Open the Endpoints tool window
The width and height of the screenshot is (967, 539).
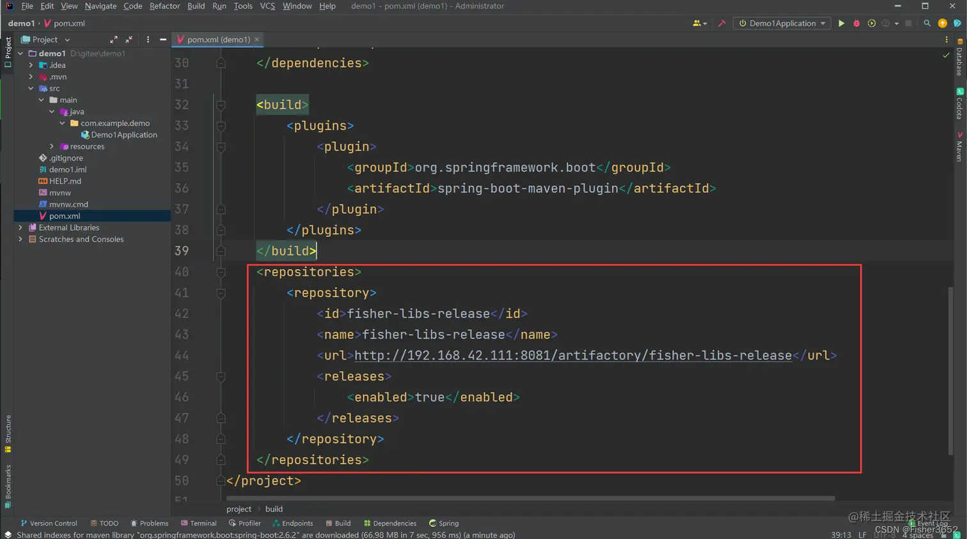click(292, 523)
